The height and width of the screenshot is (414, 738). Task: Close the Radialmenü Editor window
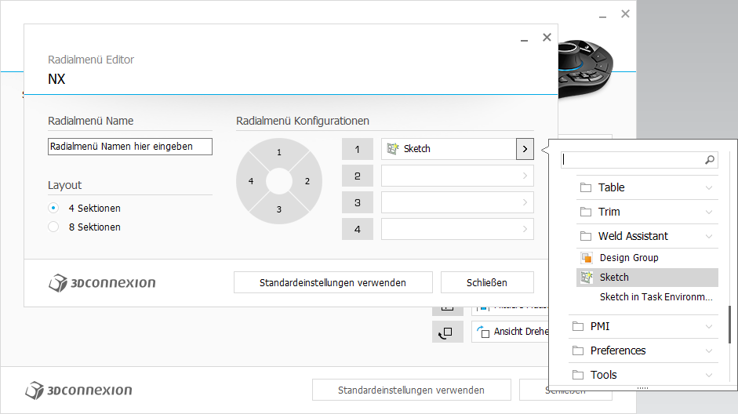coord(547,37)
